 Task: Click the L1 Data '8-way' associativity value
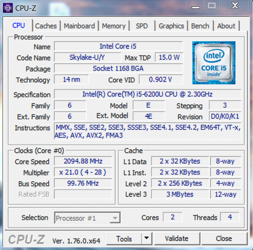(225, 161)
